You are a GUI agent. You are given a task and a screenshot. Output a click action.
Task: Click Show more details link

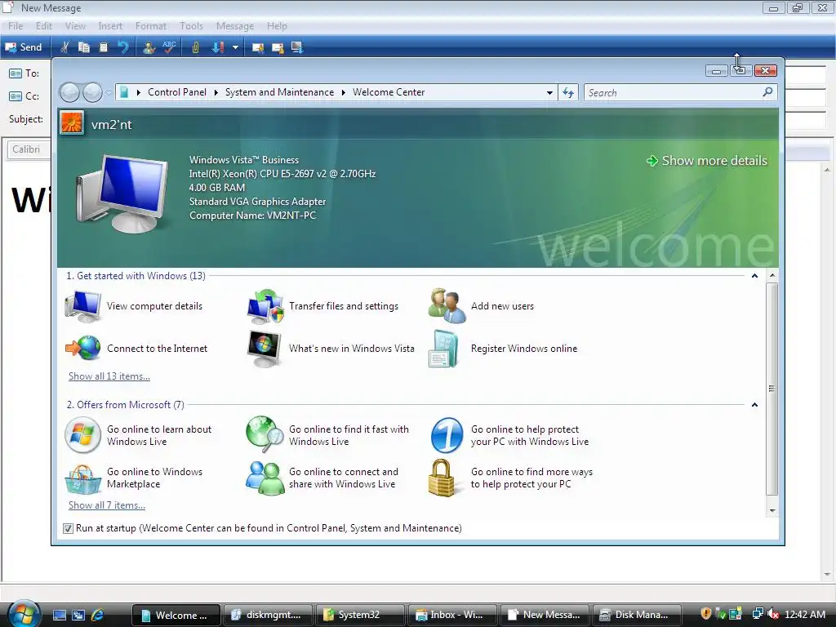click(707, 161)
